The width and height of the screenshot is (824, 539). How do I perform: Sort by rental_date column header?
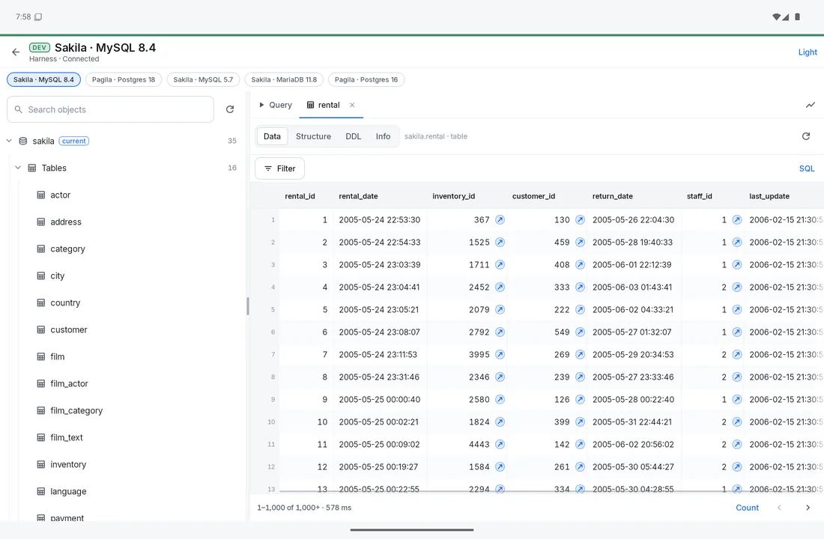pos(358,196)
